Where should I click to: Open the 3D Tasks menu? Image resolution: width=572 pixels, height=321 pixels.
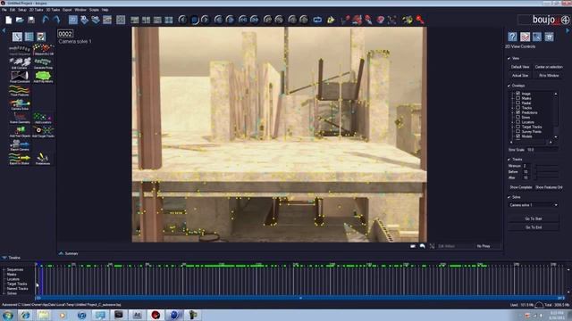click(53, 10)
